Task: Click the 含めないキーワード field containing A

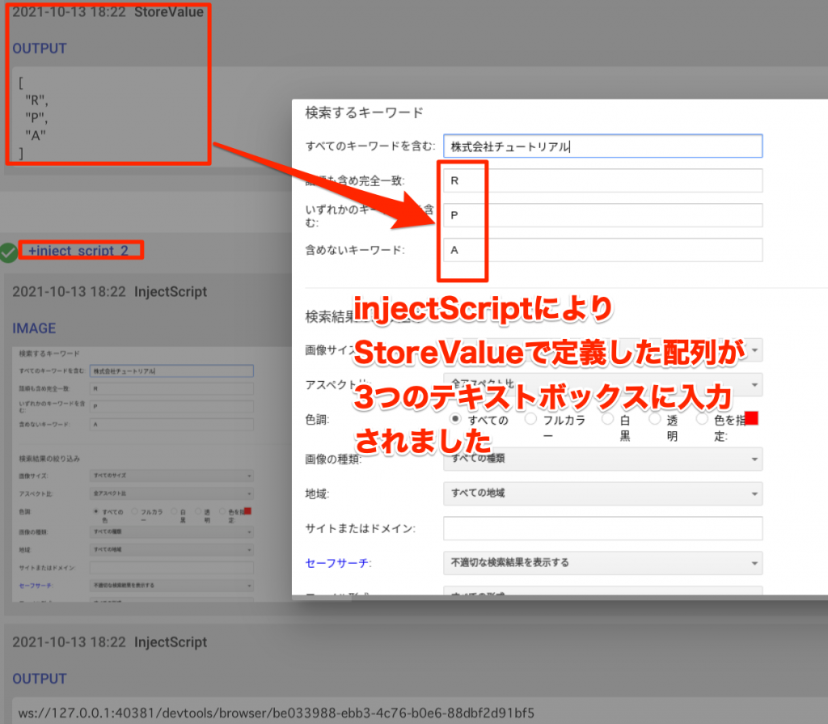Action: pyautogui.click(x=603, y=250)
